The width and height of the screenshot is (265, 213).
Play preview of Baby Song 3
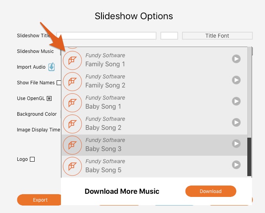236,144
